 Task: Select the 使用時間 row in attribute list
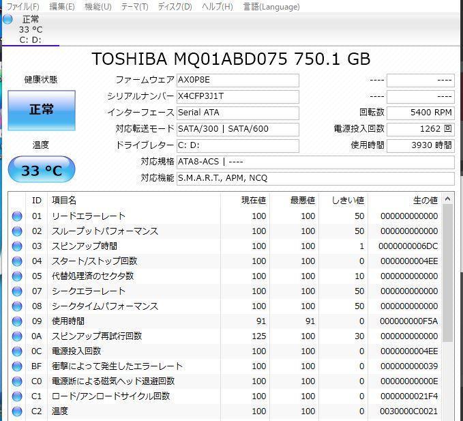click(68, 321)
